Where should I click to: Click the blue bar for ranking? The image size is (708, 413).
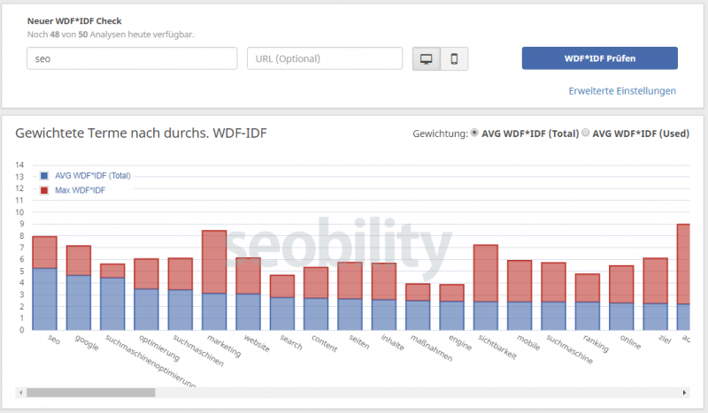pos(588,317)
